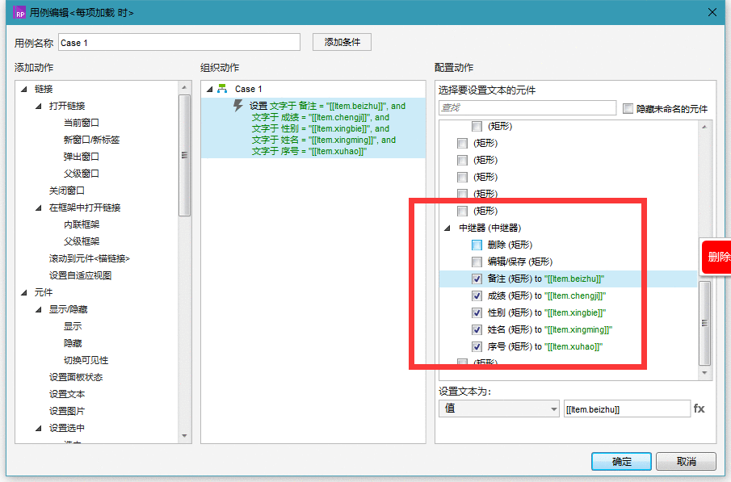Click the 添加条件 button
Screen dimensions: 731x482
(342, 42)
